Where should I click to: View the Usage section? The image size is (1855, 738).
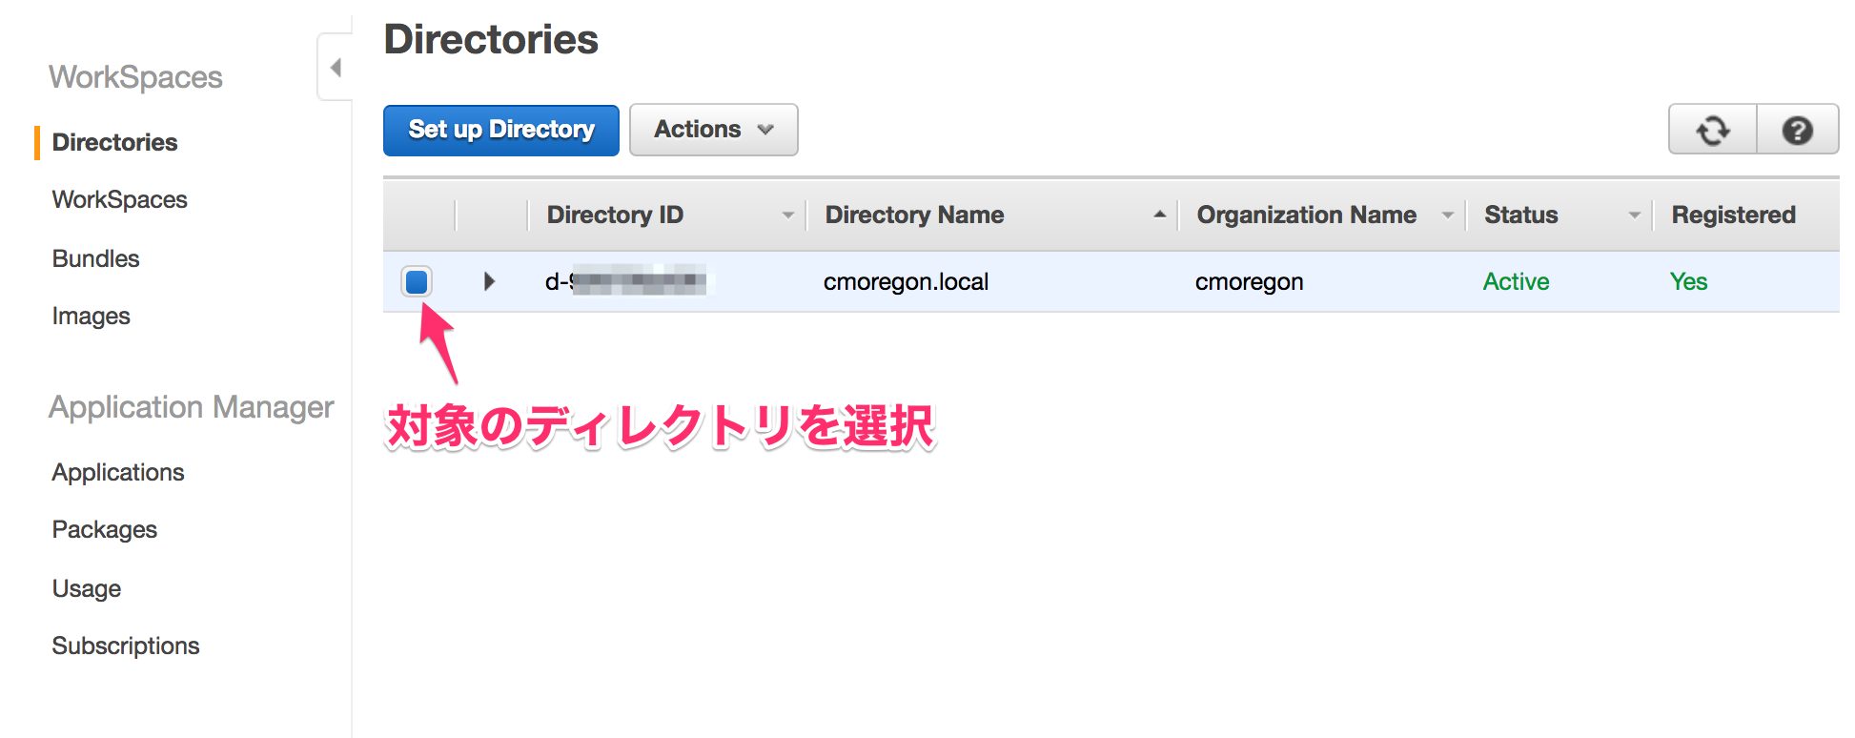point(87,589)
